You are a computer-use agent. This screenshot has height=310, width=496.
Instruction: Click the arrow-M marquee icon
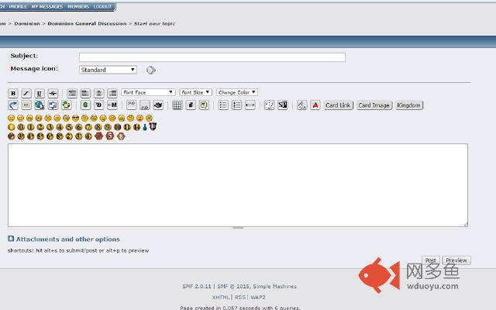pyautogui.click(x=112, y=105)
